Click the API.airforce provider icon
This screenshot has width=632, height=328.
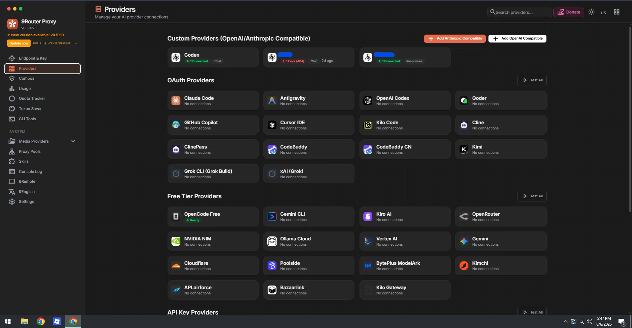coord(176,290)
